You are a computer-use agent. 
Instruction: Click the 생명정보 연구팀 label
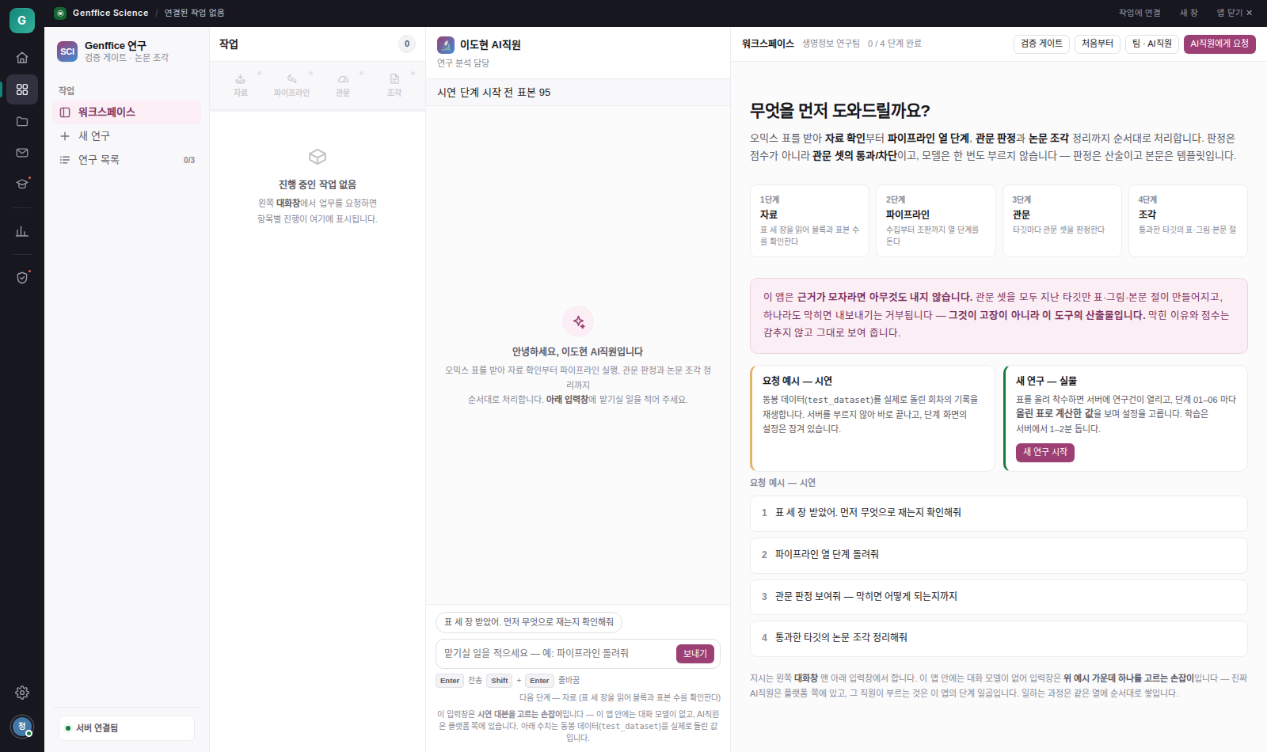tap(831, 44)
